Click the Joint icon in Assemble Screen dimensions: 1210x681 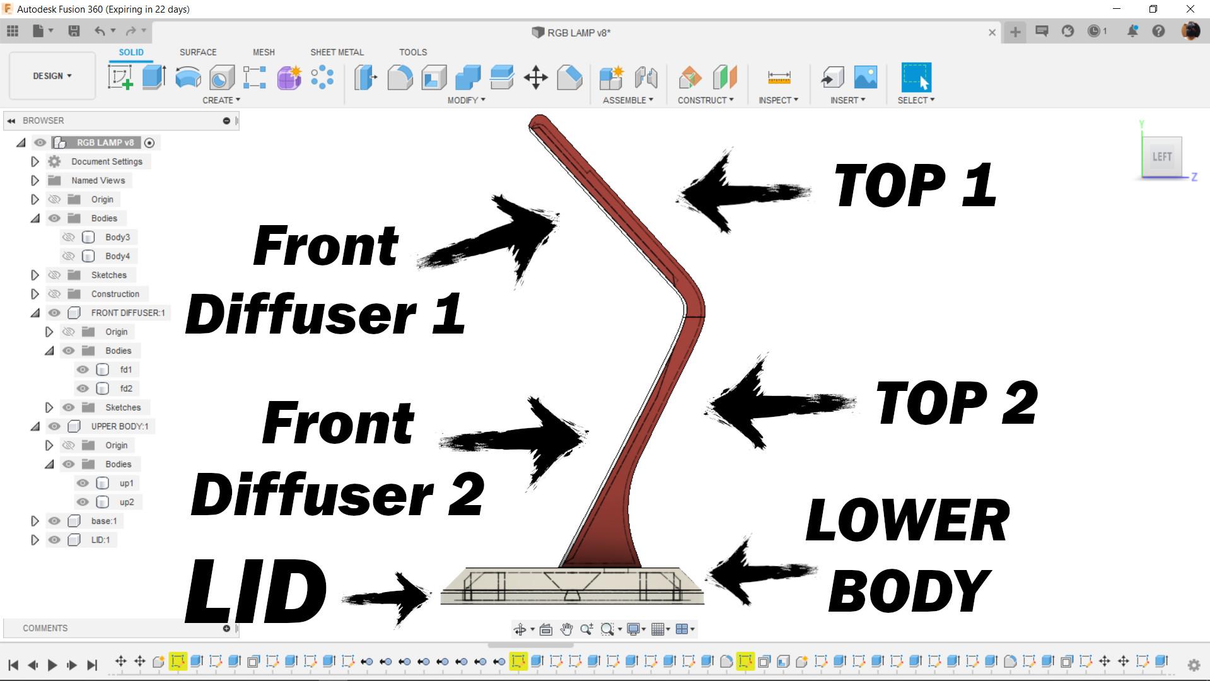pos(645,77)
